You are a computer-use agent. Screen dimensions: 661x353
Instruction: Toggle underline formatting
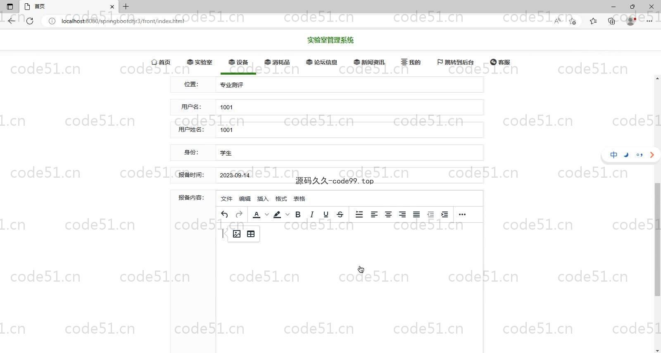[x=326, y=214]
